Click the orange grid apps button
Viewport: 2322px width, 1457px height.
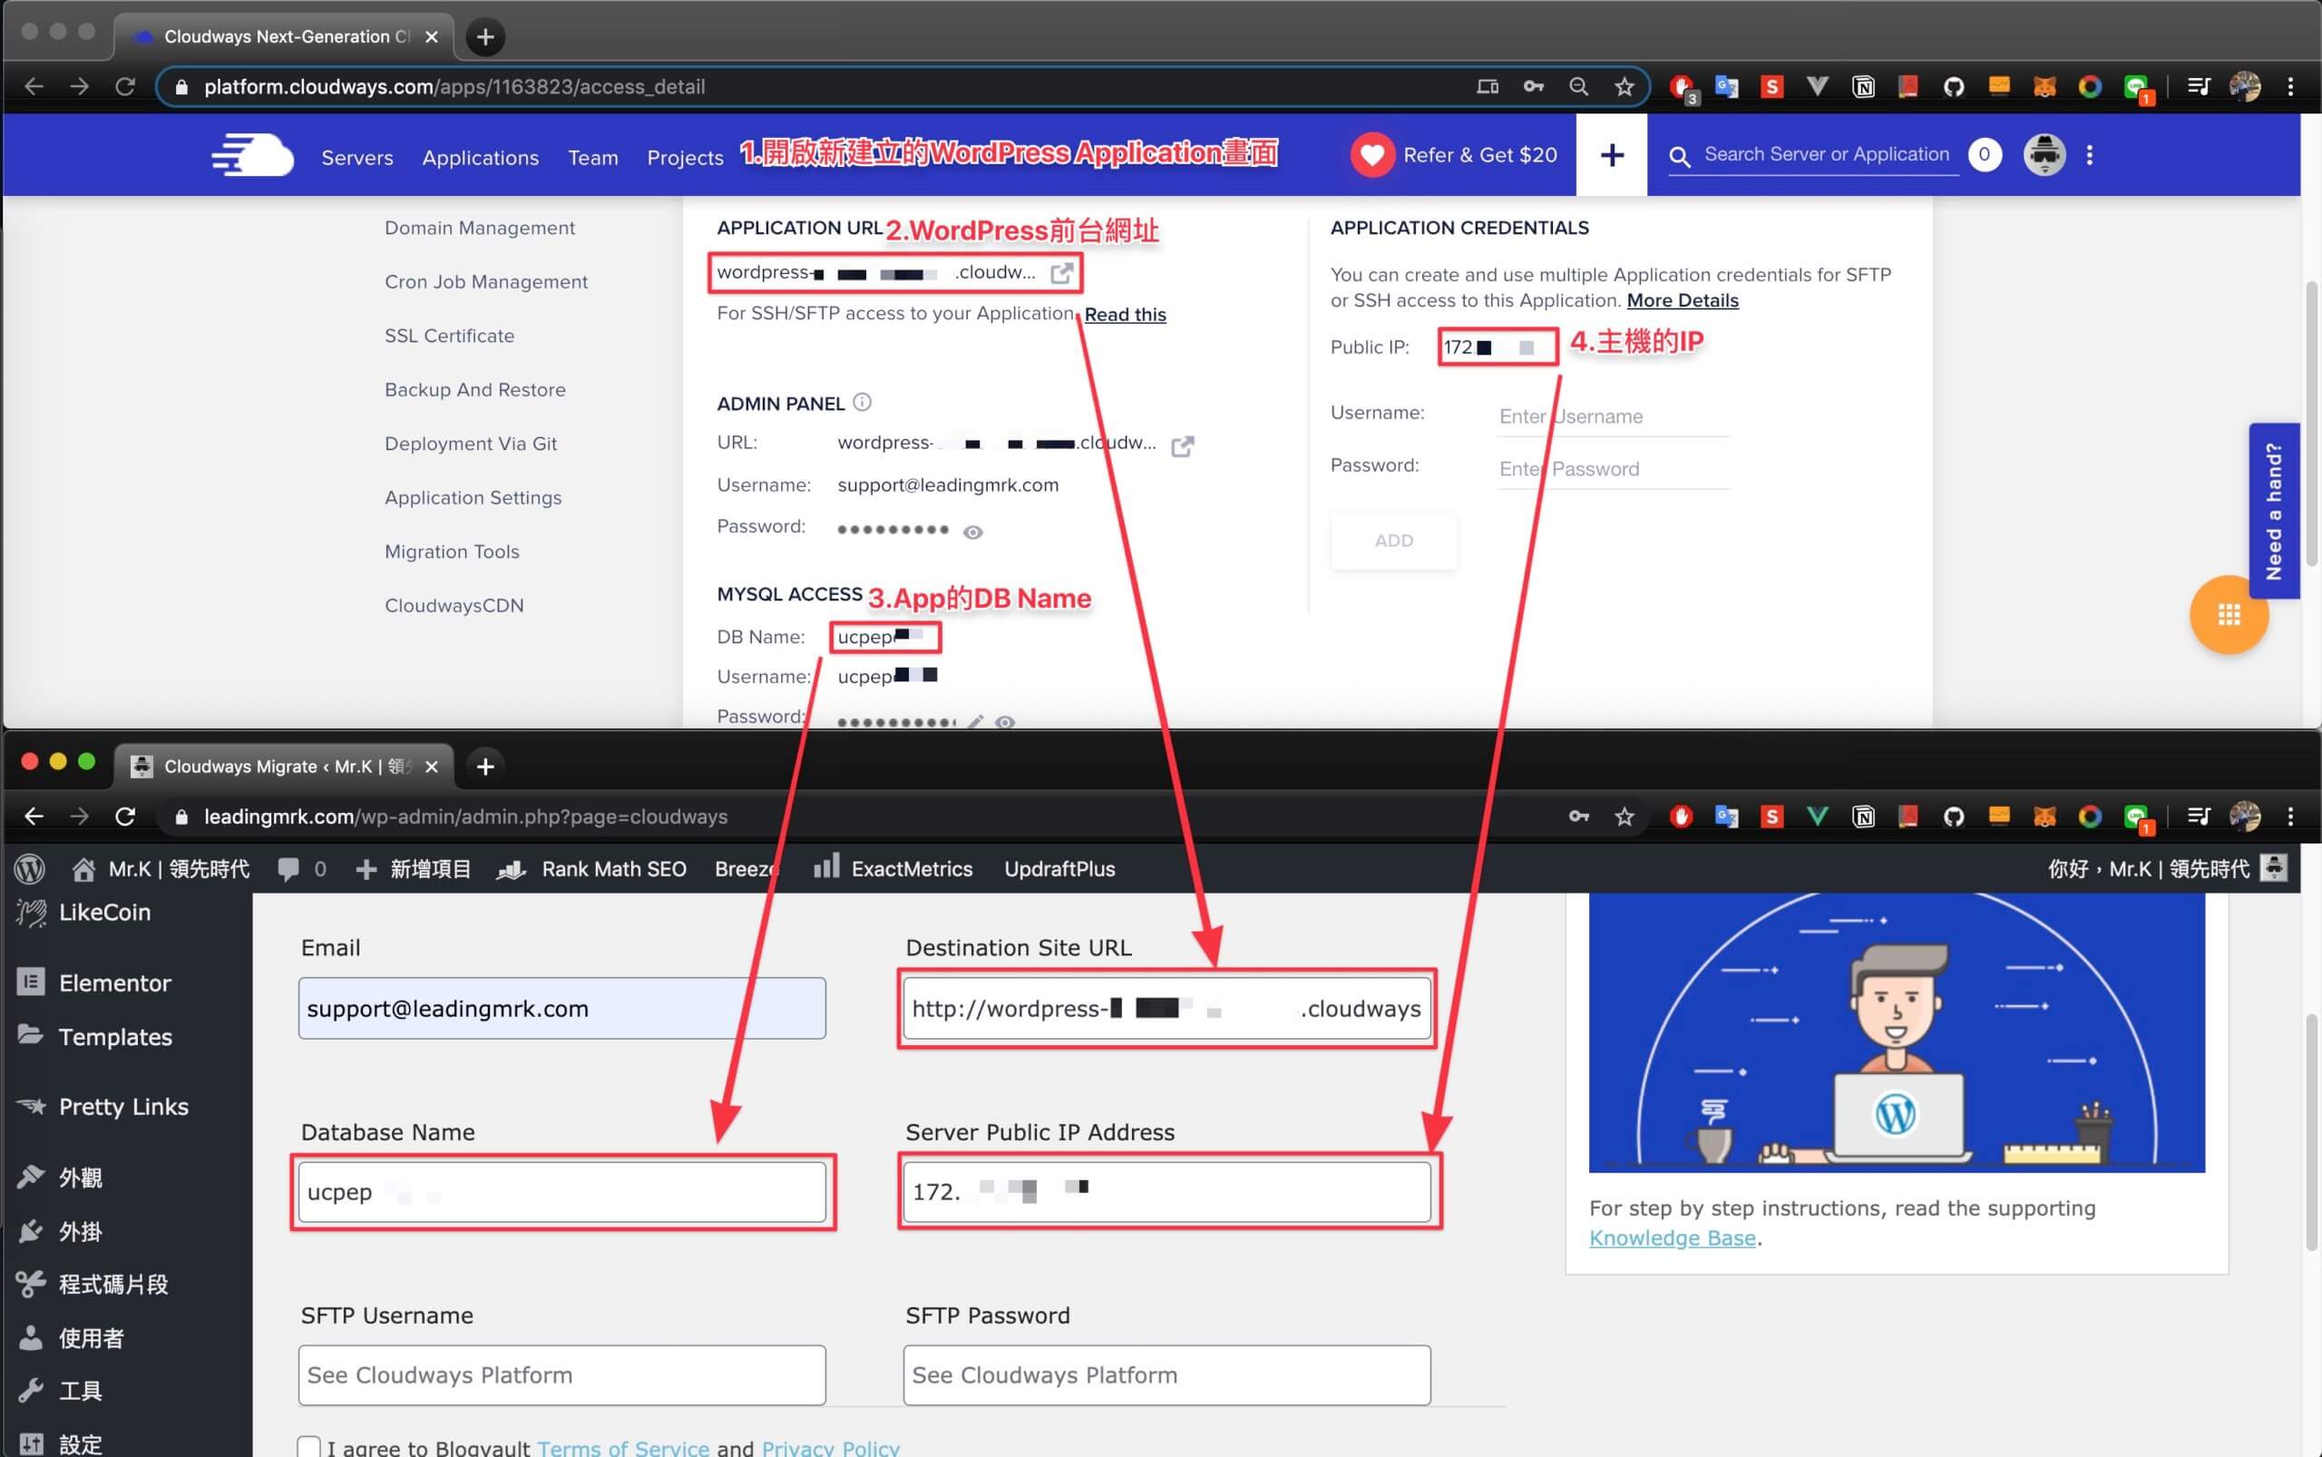click(x=2229, y=615)
